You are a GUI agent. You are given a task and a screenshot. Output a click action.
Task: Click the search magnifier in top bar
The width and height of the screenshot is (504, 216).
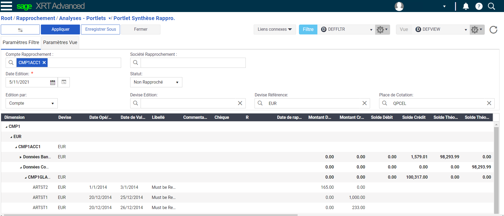491,6
